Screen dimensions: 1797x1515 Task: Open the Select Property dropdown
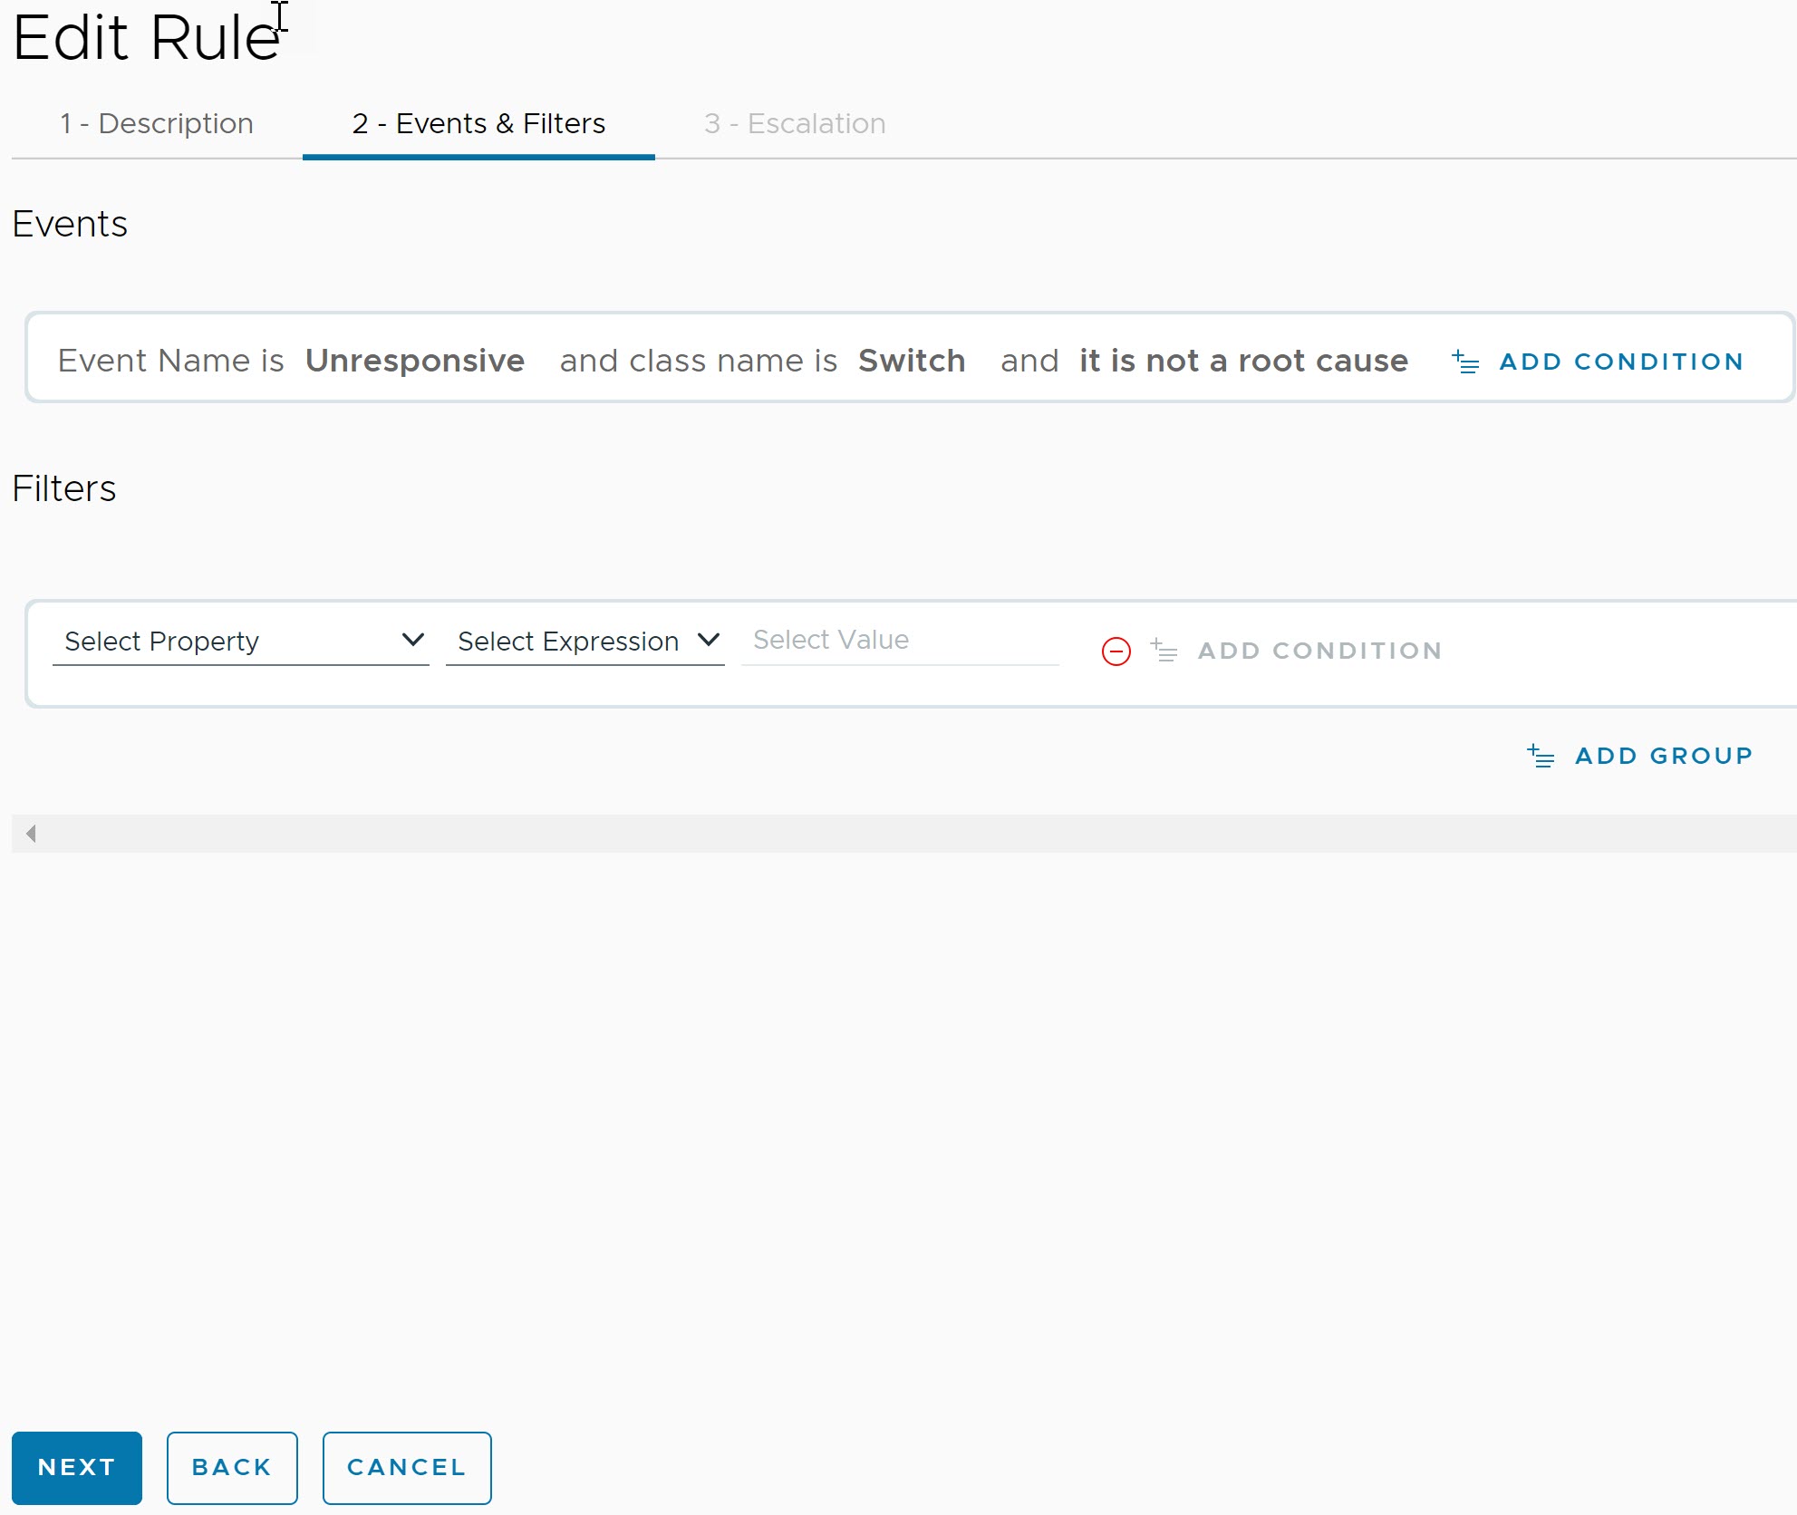point(239,641)
